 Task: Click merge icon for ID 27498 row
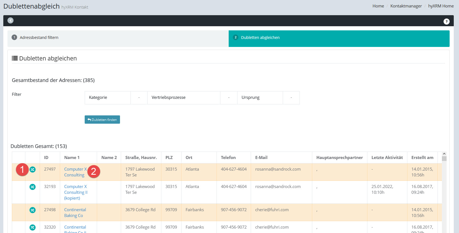pyautogui.click(x=33, y=210)
